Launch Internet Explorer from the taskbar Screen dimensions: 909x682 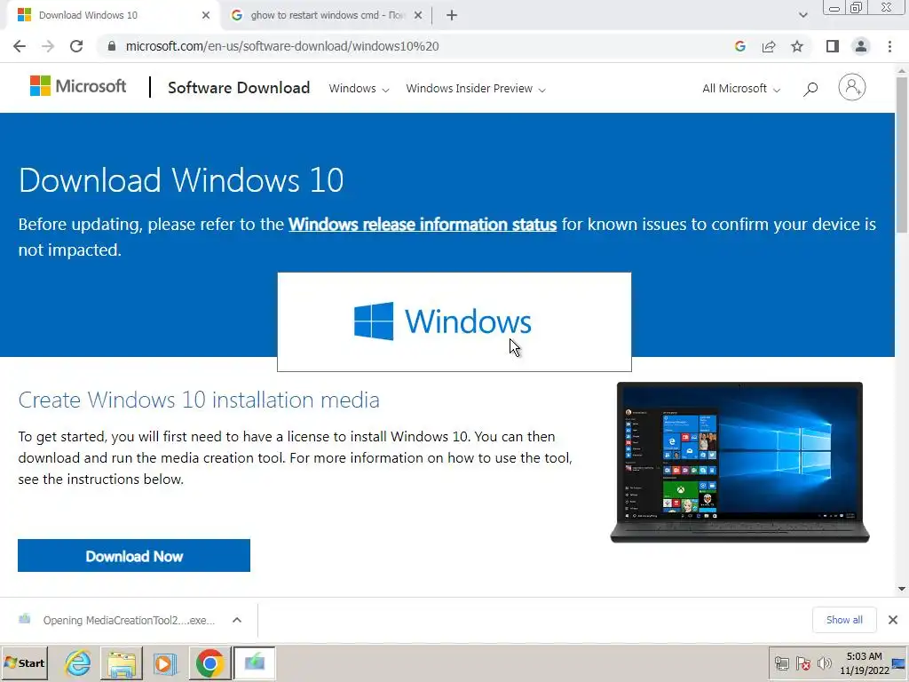click(78, 662)
